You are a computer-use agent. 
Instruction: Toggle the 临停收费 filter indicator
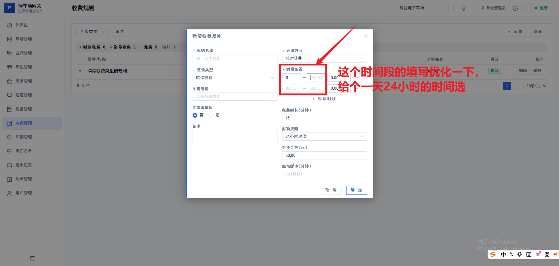point(123,47)
